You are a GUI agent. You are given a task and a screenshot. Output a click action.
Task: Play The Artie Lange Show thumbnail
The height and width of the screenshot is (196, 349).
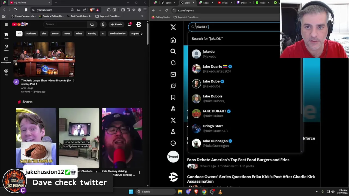44,59
